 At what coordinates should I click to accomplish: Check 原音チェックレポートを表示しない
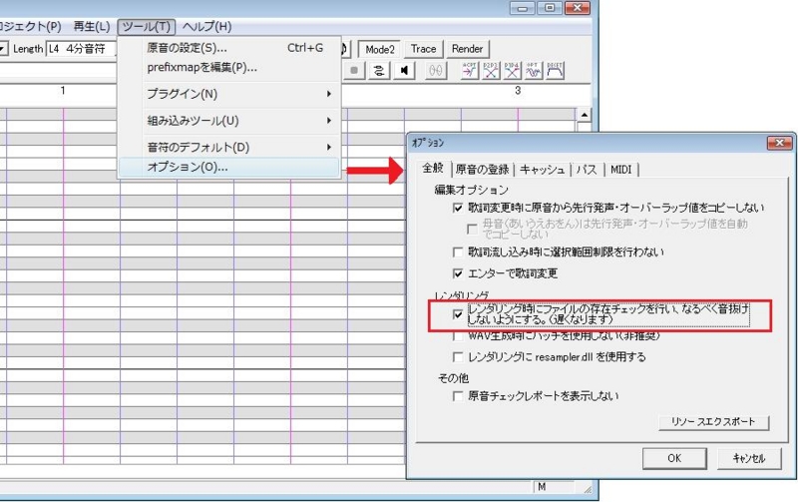coord(458,396)
